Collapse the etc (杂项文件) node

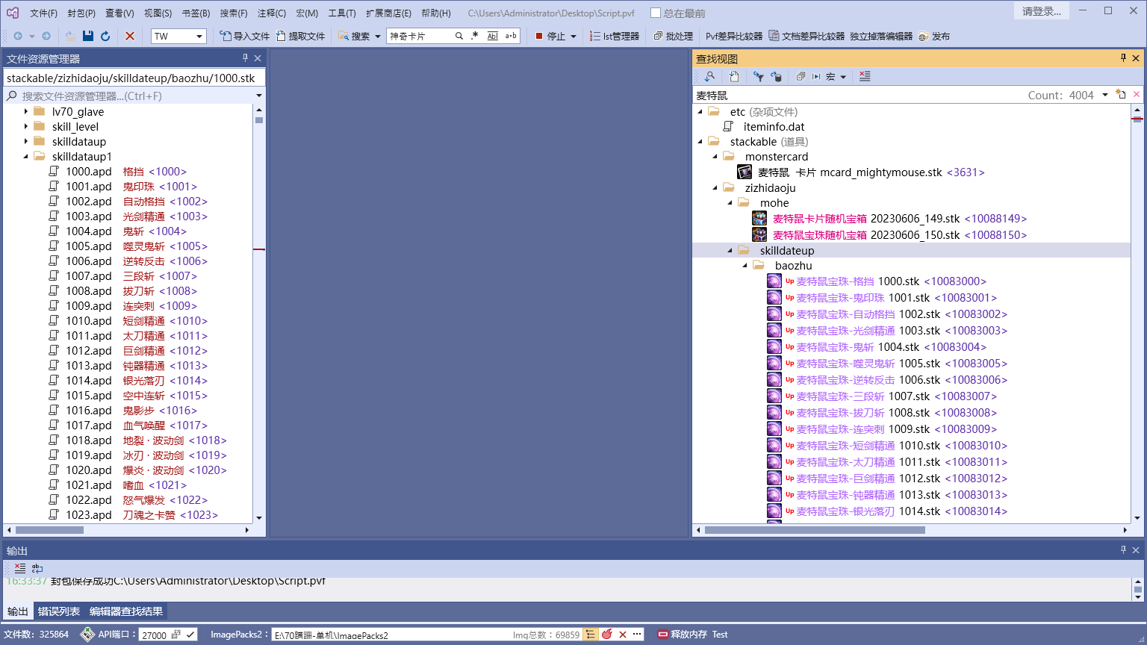tap(700, 111)
